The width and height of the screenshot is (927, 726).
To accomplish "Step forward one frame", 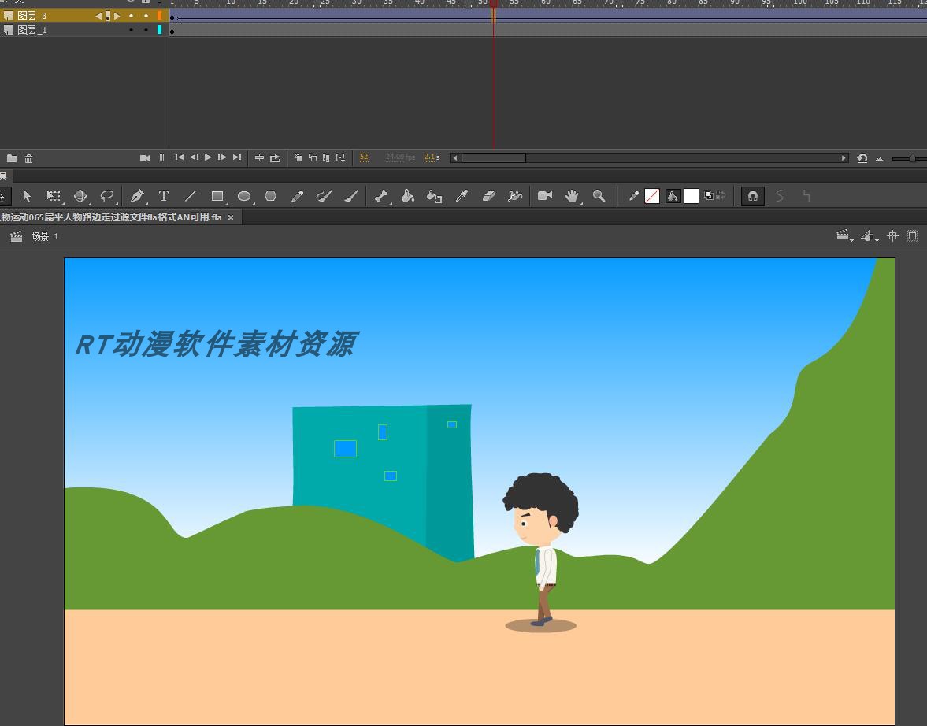I will [222, 157].
